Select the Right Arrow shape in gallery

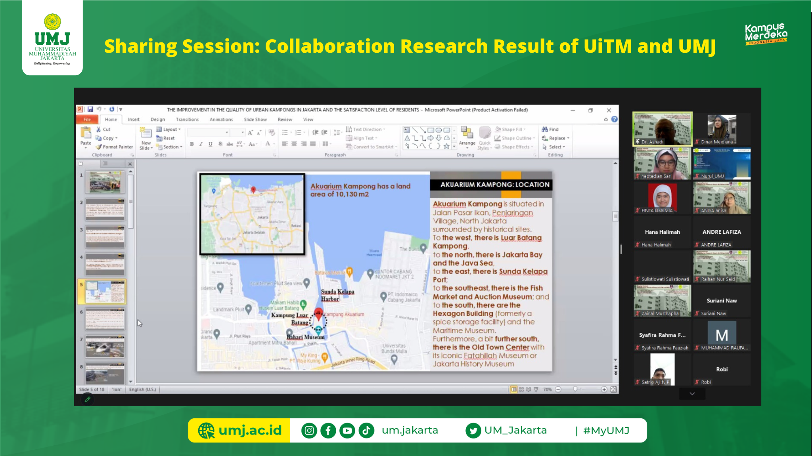click(x=431, y=138)
